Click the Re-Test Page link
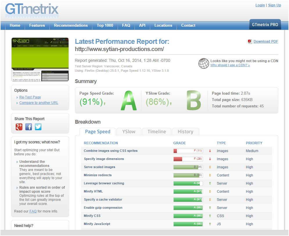 (x=30, y=97)
